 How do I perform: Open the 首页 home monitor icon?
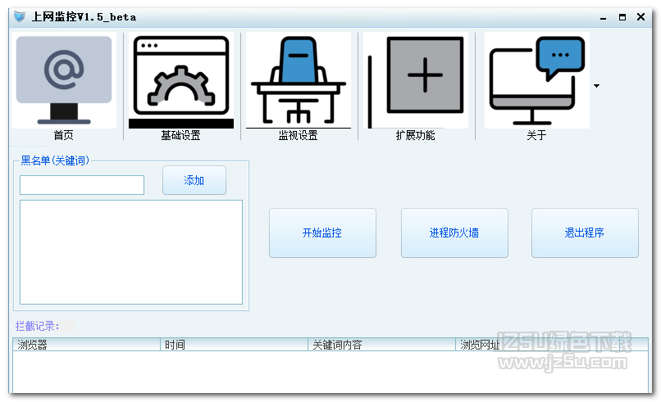64,80
